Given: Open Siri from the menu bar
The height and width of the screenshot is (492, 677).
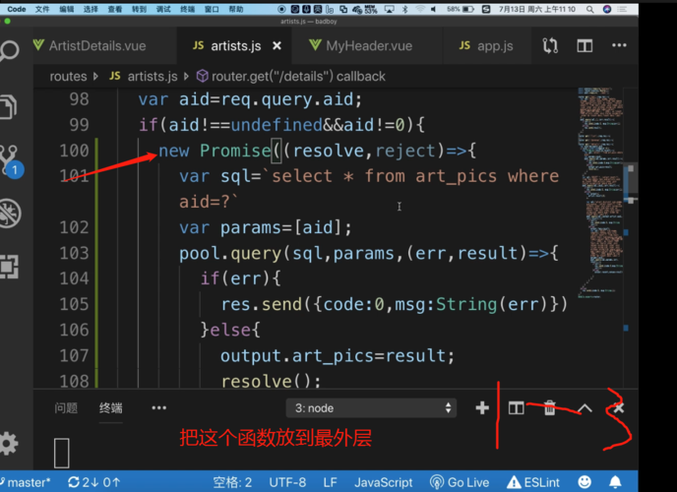Looking at the screenshot, I should pyautogui.click(x=607, y=9).
